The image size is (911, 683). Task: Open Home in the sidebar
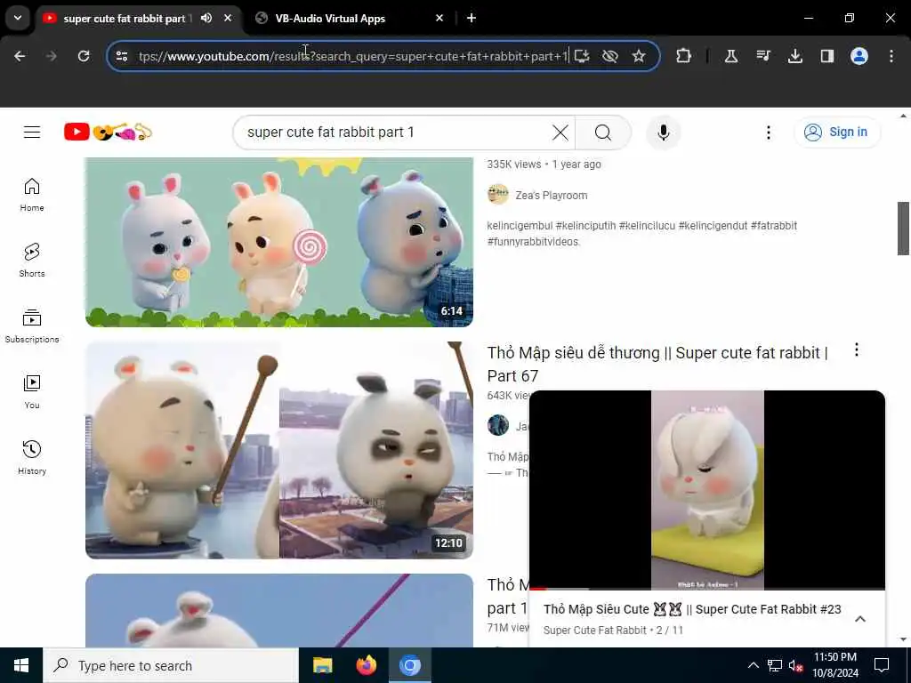click(x=32, y=195)
